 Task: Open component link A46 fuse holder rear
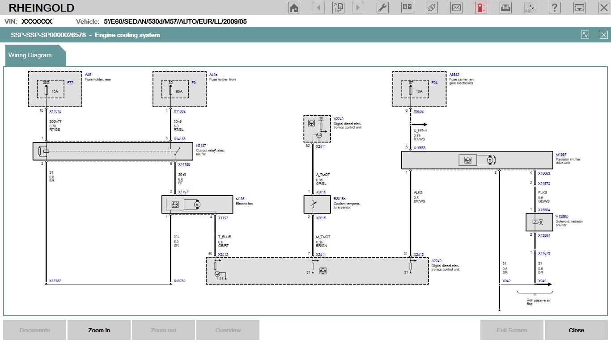(x=88, y=75)
